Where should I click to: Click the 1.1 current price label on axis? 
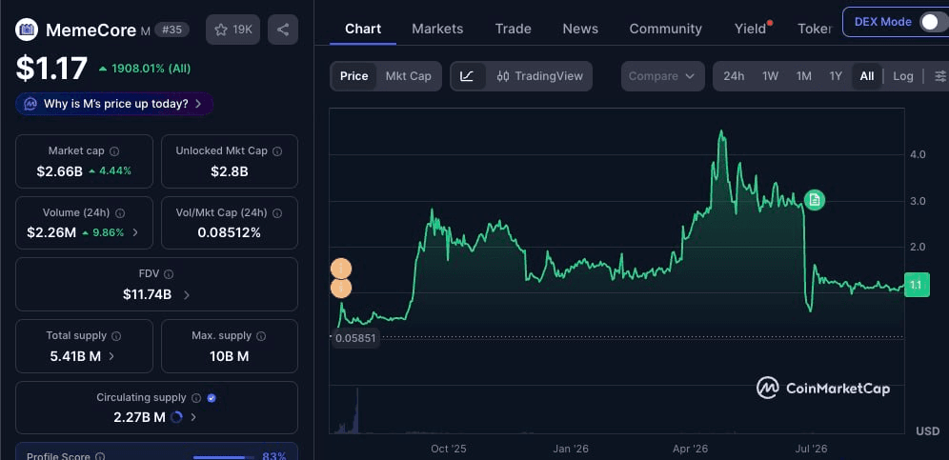(917, 285)
